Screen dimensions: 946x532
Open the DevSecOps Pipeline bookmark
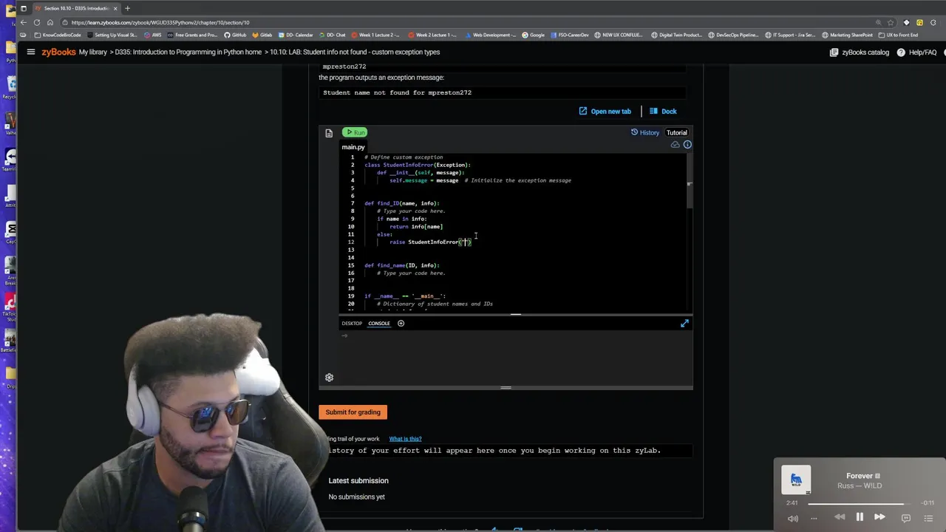[732, 35]
